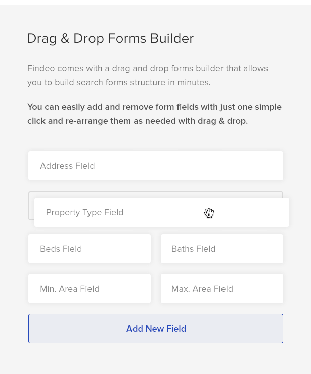
Task: Click the Min. Area Field box
Action: pos(90,289)
